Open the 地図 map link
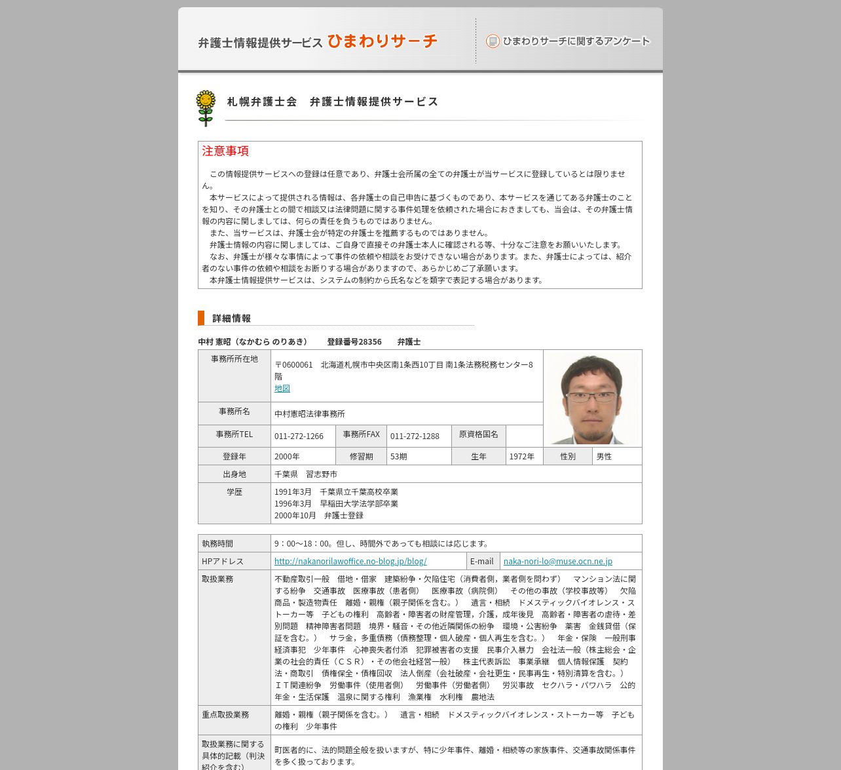The height and width of the screenshot is (770, 841). tap(282, 389)
